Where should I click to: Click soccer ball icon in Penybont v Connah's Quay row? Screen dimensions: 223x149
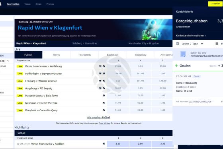click(104, 110)
